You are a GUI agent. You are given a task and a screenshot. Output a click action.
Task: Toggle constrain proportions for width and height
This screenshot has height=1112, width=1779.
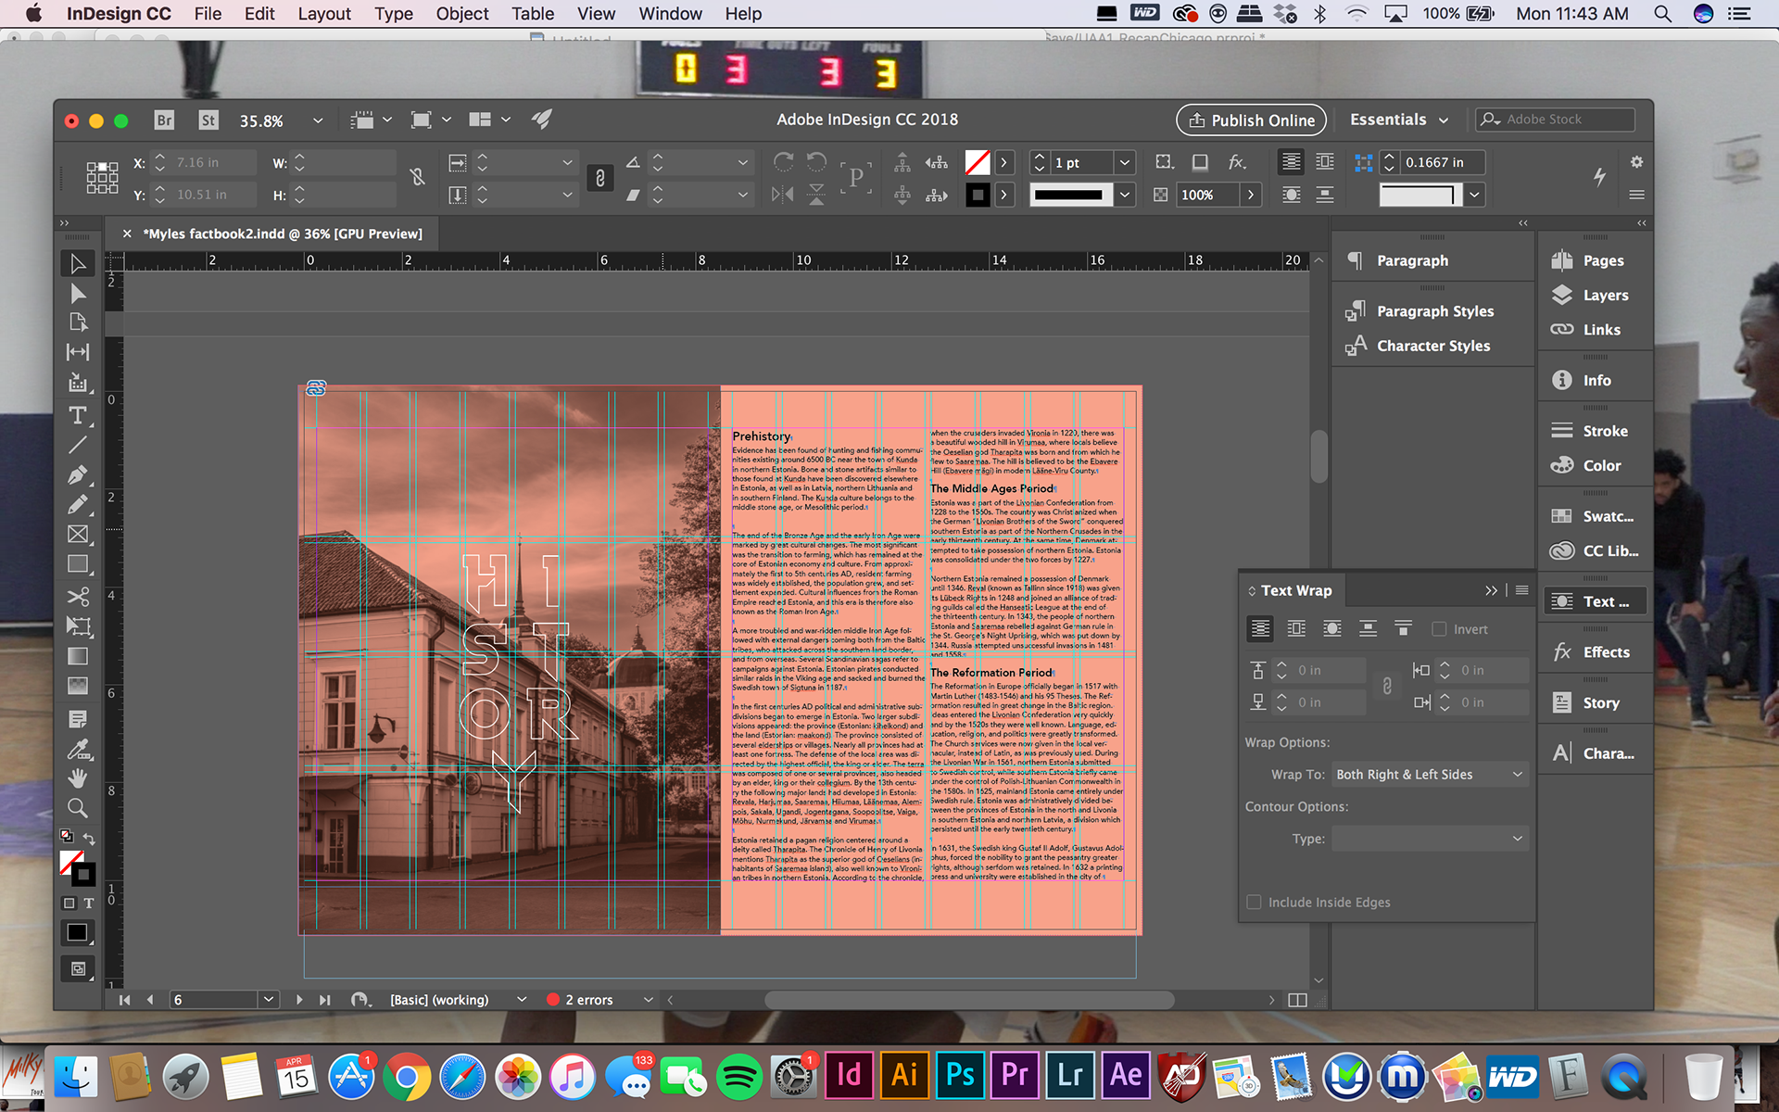pyautogui.click(x=417, y=178)
